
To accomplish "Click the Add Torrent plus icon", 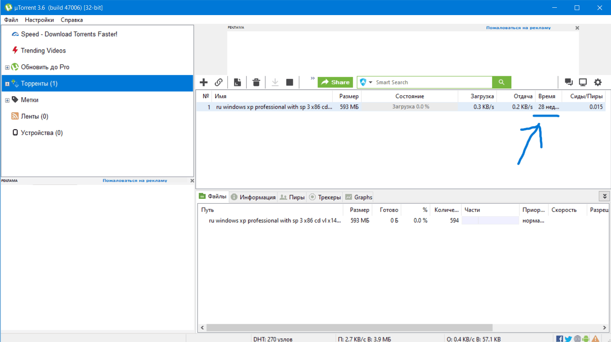I will [204, 82].
